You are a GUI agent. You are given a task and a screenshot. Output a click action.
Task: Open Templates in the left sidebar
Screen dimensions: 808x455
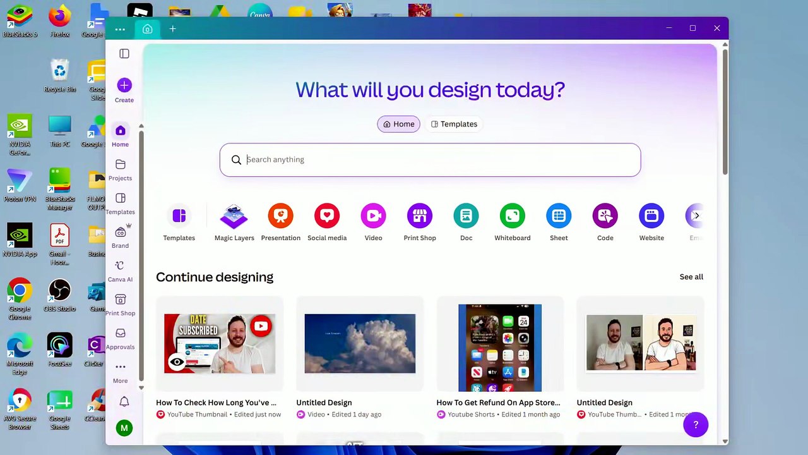coord(120,204)
